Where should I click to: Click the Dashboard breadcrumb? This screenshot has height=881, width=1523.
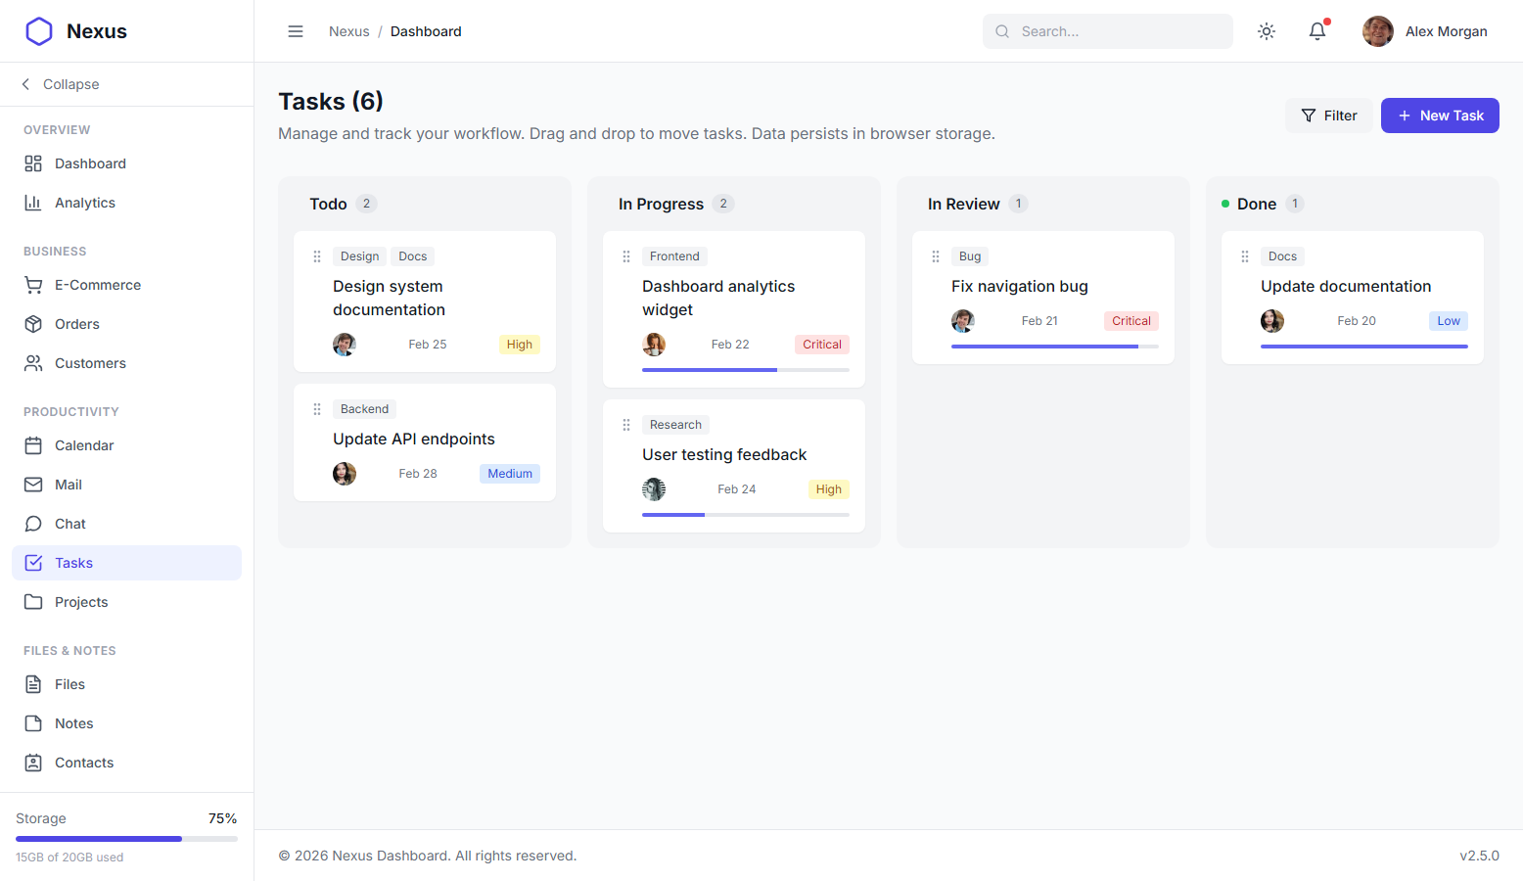click(426, 31)
